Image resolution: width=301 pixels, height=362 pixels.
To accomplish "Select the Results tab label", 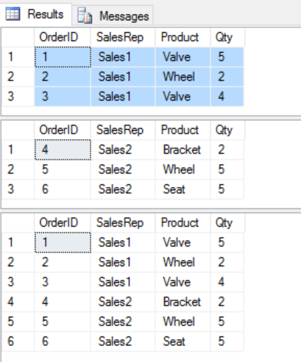I will (45, 14).
